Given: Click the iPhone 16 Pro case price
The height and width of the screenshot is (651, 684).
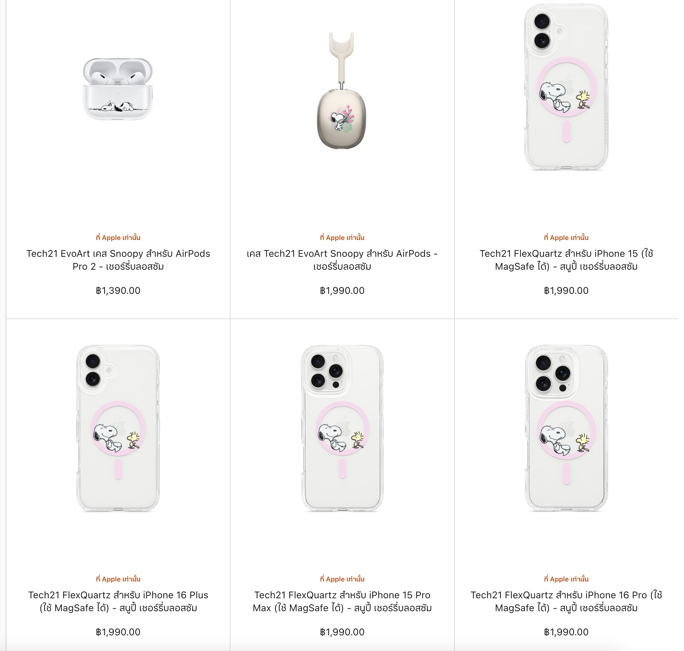Looking at the screenshot, I should 566,632.
